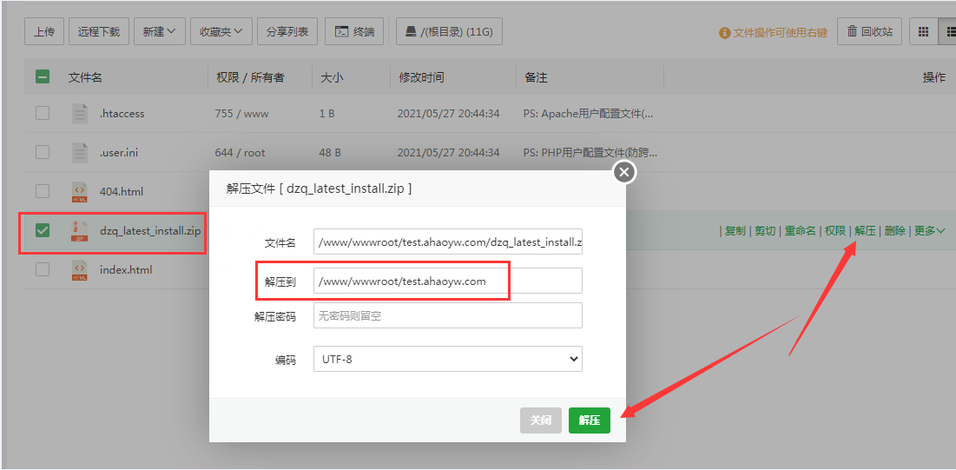Click the green 解压 confirm button
This screenshot has width=956, height=470.
pyautogui.click(x=590, y=420)
